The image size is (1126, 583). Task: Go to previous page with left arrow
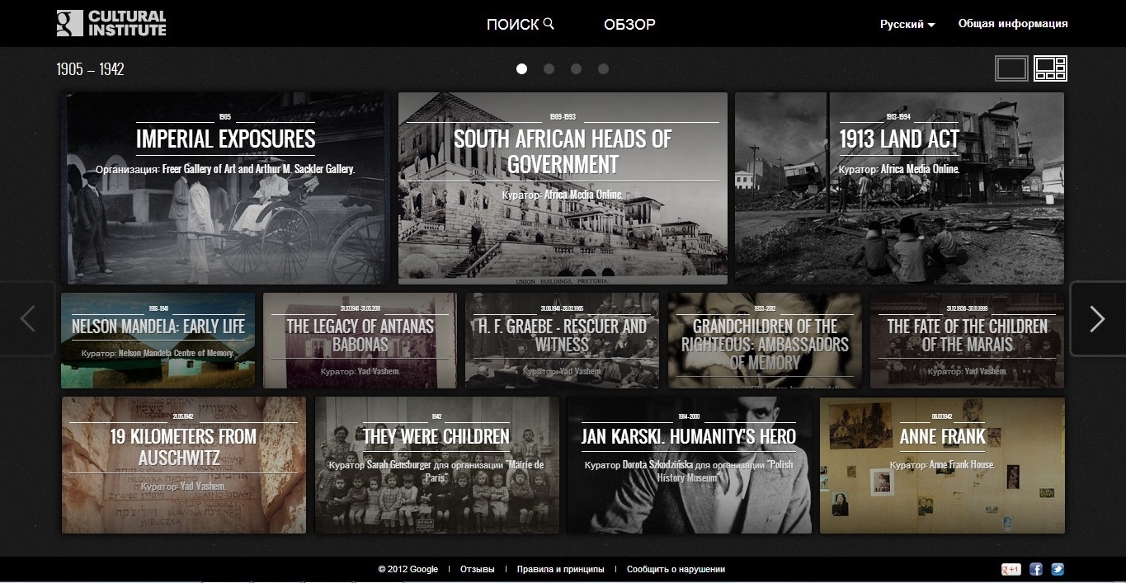coord(28,319)
